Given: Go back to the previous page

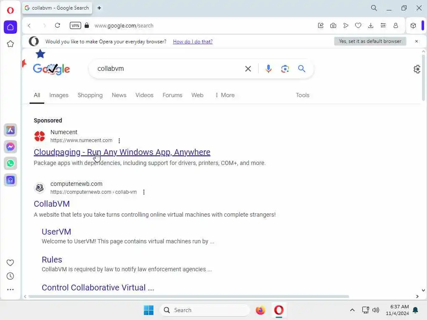Looking at the screenshot, I should pos(29,25).
